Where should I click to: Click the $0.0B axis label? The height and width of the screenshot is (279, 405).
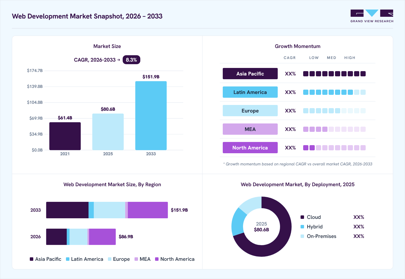click(x=37, y=150)
